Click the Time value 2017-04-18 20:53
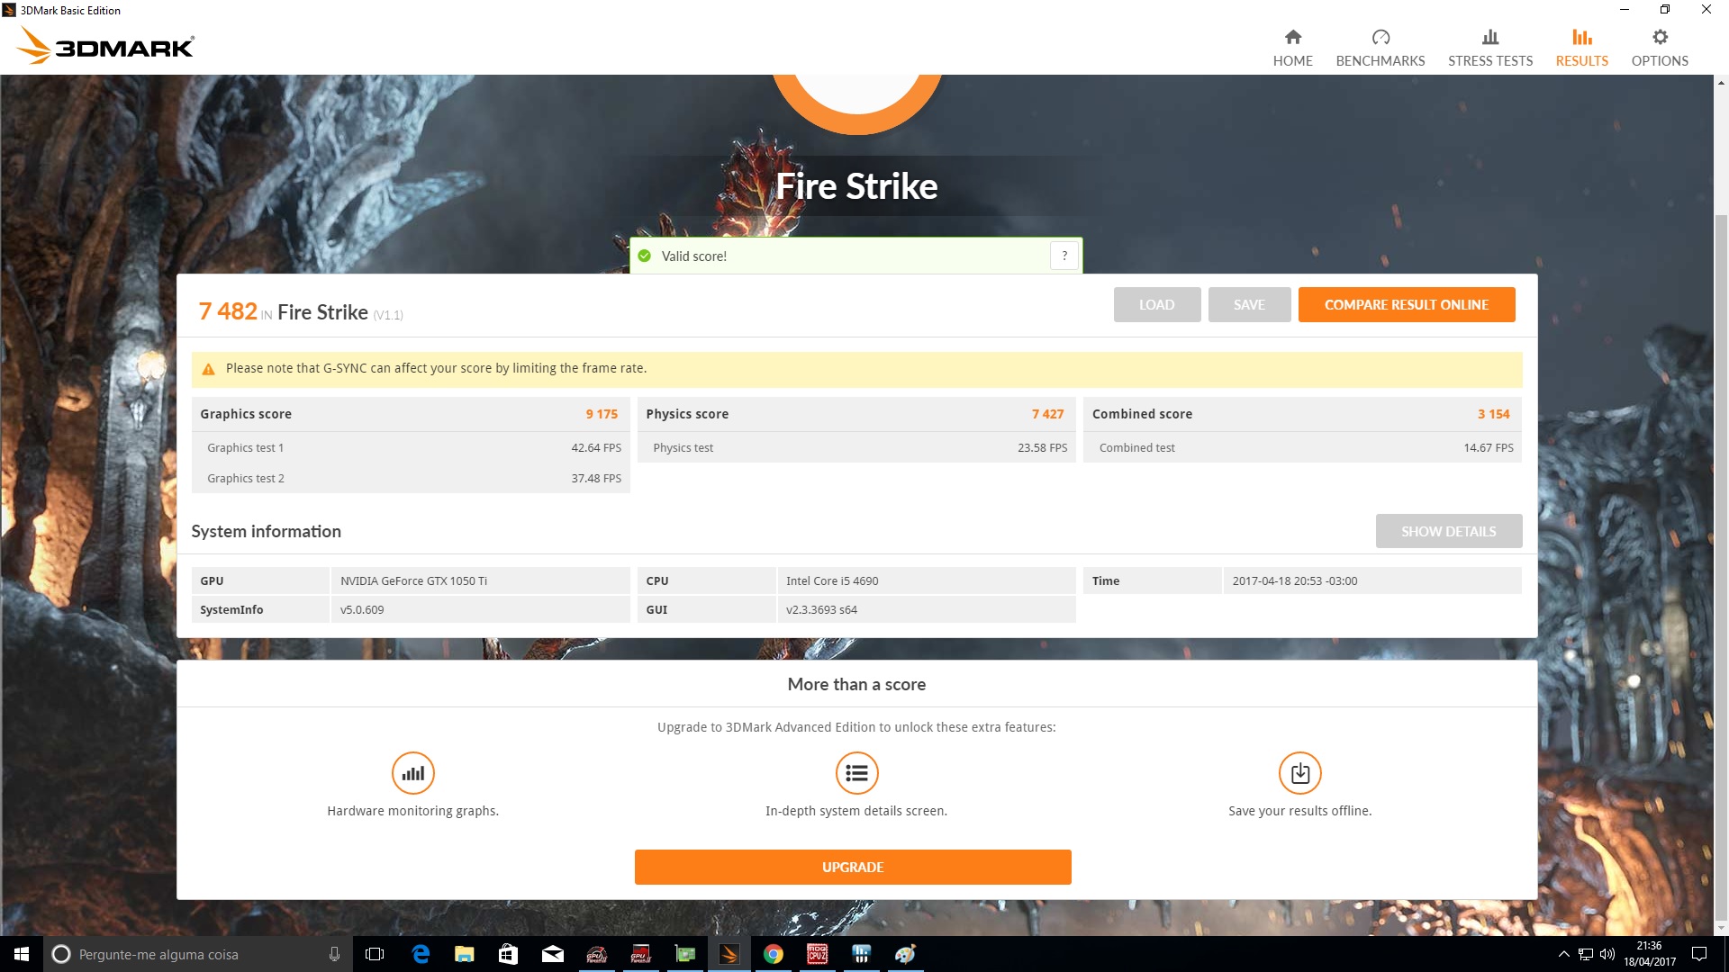Viewport: 1729px width, 972px height. coord(1294,580)
